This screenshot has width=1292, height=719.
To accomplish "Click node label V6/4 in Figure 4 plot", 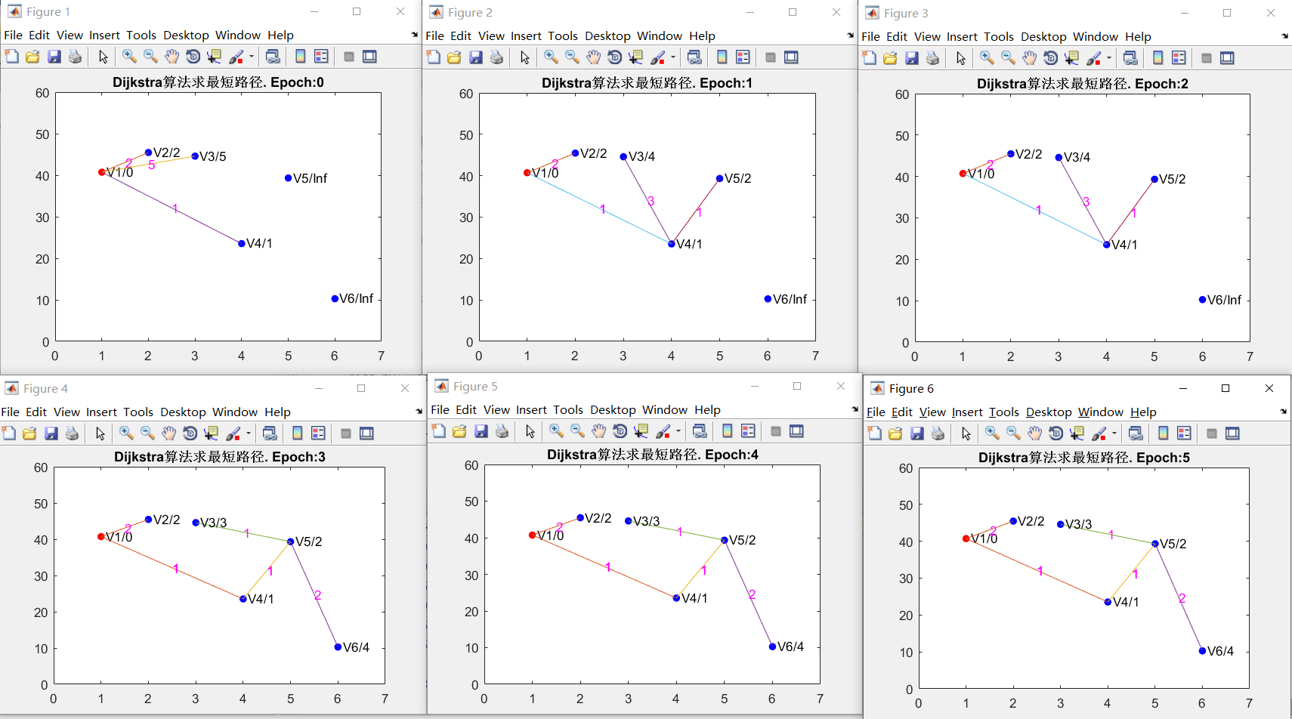I will 356,647.
